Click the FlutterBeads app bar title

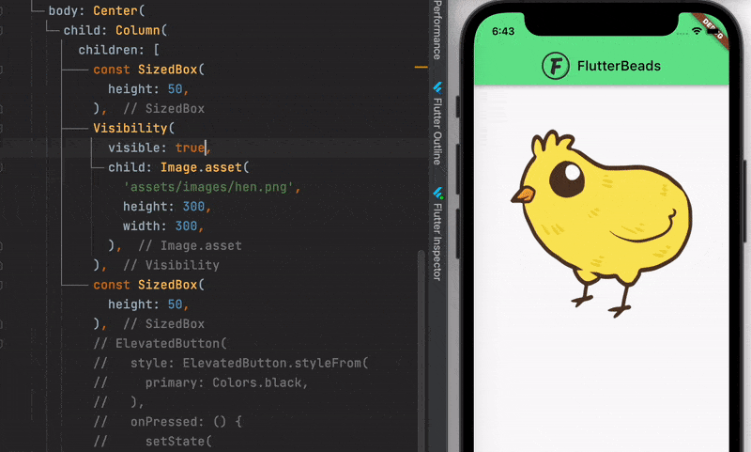(619, 66)
